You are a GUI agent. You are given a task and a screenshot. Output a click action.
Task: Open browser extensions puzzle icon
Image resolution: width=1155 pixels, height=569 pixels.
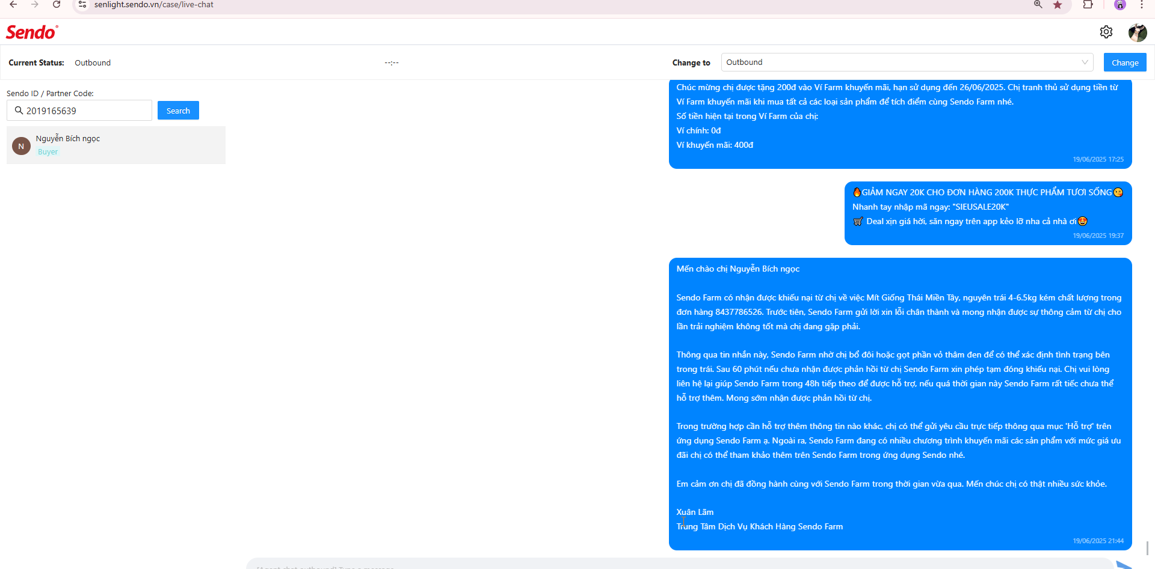[x=1088, y=4]
